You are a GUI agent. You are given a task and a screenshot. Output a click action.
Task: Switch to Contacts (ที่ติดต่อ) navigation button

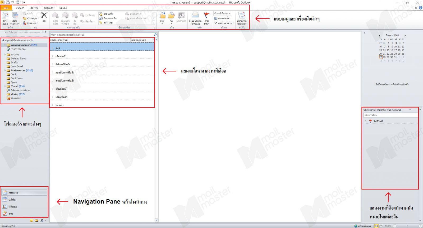pyautogui.click(x=24, y=207)
